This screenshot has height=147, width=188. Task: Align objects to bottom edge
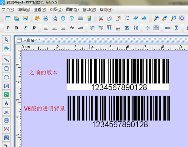118,28
